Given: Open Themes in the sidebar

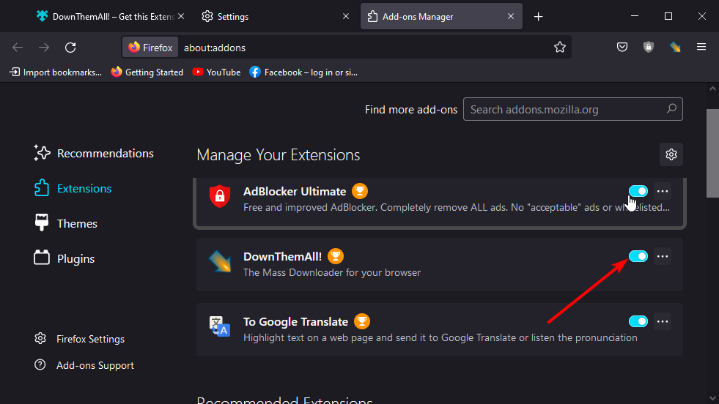Looking at the screenshot, I should pos(65,223).
